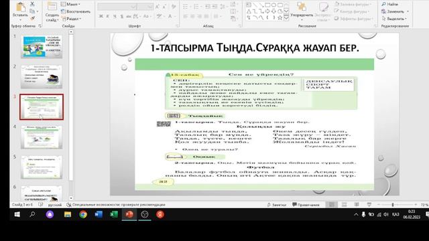Select the text box shape in gallery
Image resolution: width=429 pixels, height=241 pixels.
pos(249,5)
